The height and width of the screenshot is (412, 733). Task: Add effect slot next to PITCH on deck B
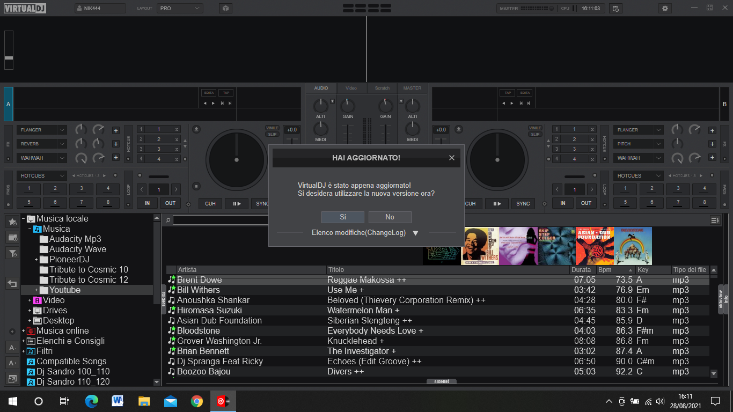tap(712, 144)
